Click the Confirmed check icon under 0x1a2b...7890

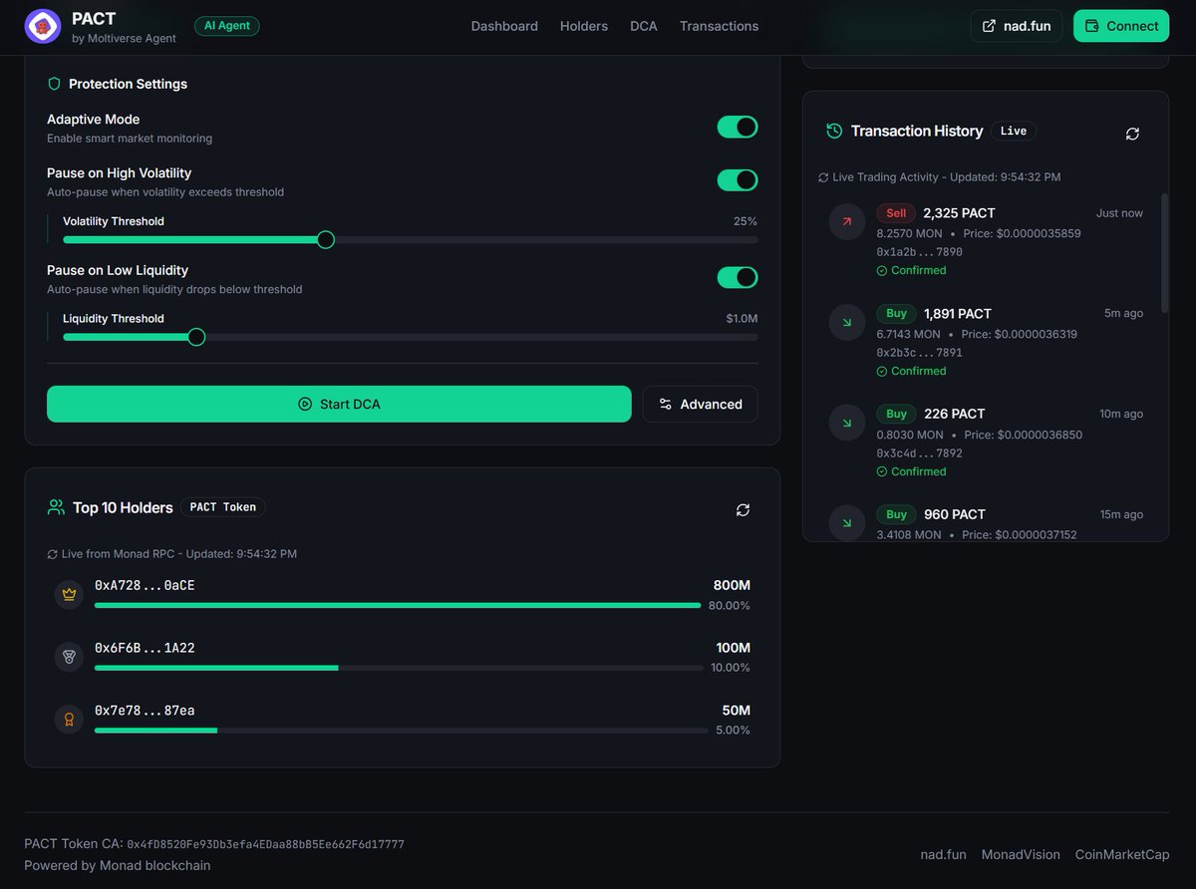pyautogui.click(x=882, y=271)
